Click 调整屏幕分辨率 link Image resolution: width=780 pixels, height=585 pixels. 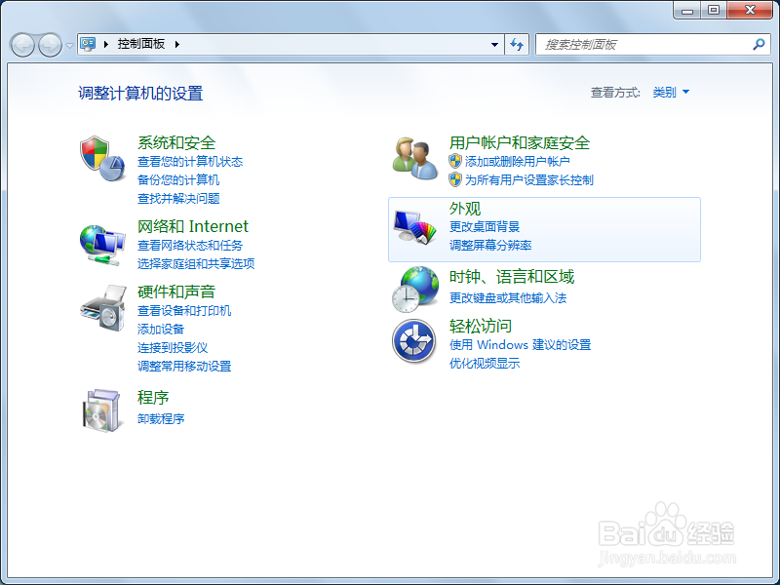[x=490, y=246]
